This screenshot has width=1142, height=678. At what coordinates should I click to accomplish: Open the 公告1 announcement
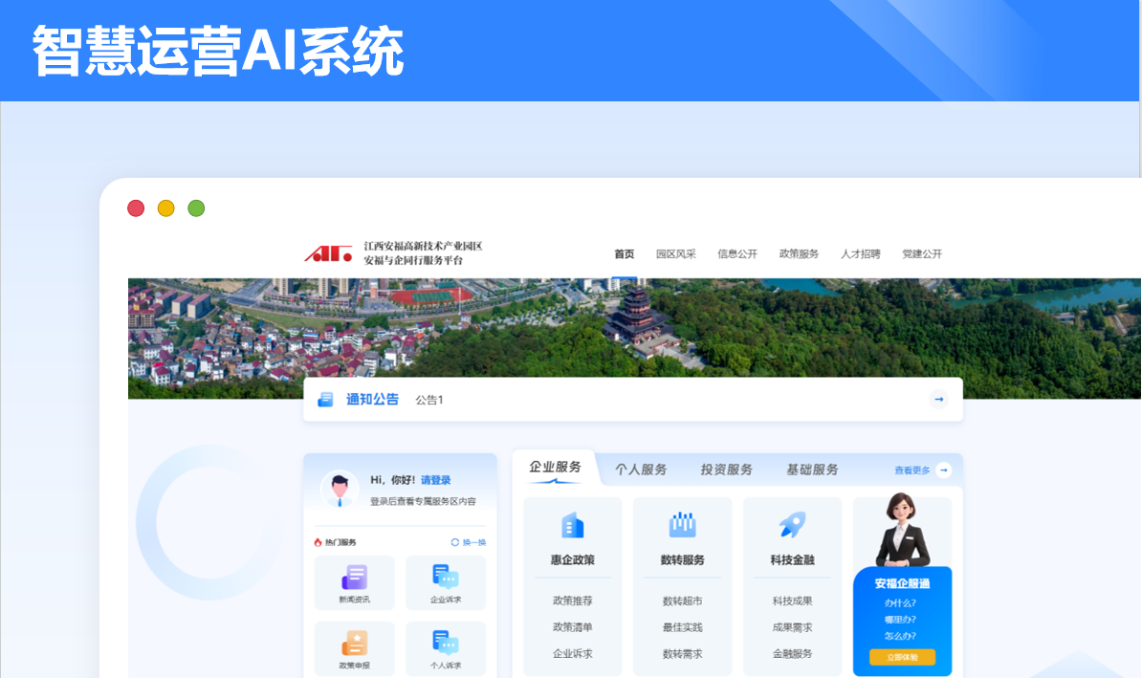pyautogui.click(x=429, y=400)
